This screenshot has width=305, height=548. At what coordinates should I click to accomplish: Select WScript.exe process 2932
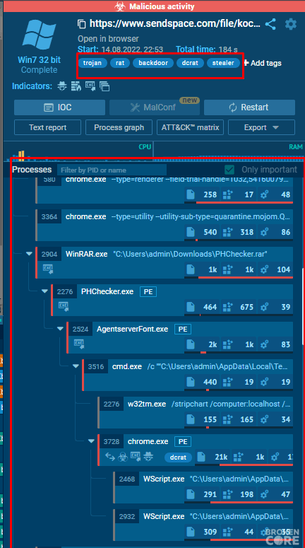click(x=203, y=525)
